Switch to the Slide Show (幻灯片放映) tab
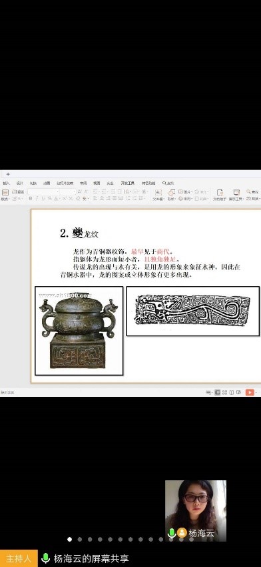 pyautogui.click(x=65, y=183)
